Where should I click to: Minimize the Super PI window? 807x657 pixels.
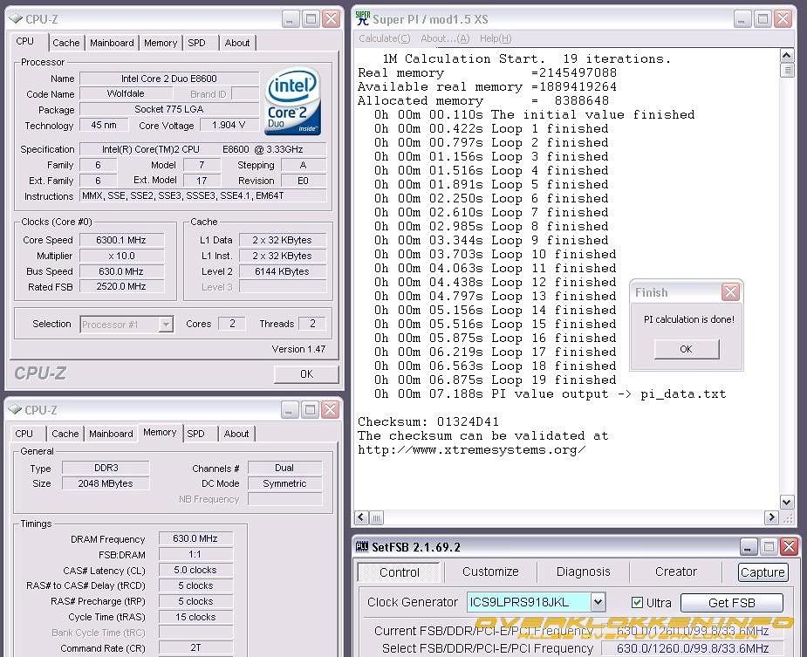pos(742,19)
